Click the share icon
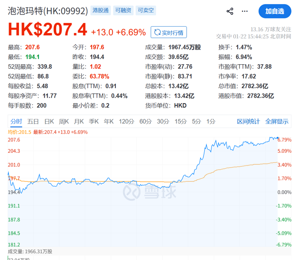 click(230, 11)
